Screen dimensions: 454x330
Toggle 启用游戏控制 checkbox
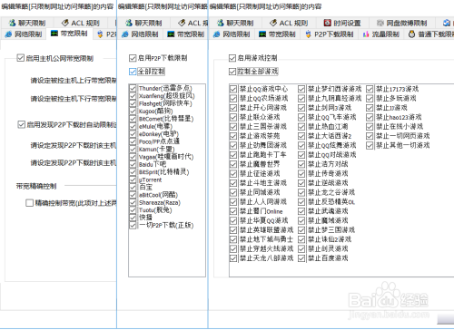point(232,58)
